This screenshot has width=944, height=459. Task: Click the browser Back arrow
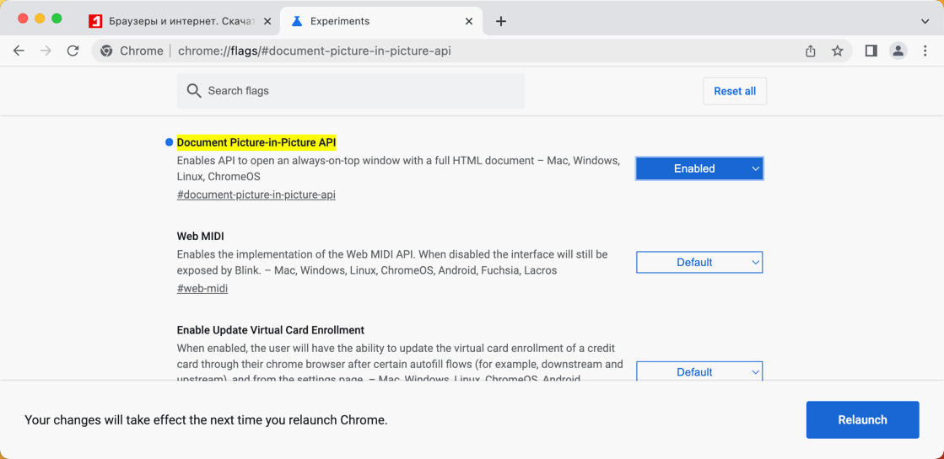[x=19, y=51]
